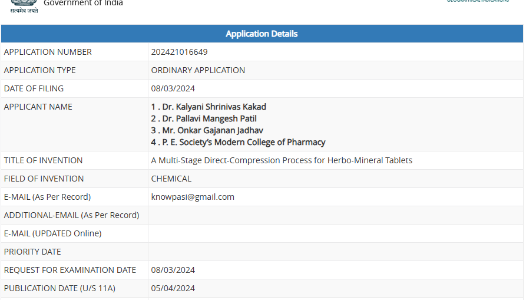
Task: Click the 'Application Details' table header
Action: (x=262, y=34)
